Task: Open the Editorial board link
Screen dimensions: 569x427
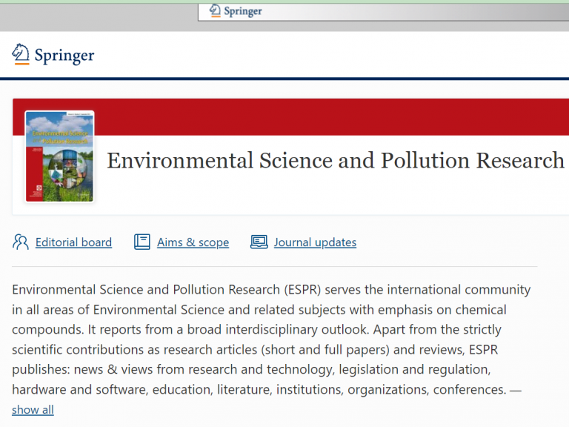Action: pyautogui.click(x=73, y=242)
